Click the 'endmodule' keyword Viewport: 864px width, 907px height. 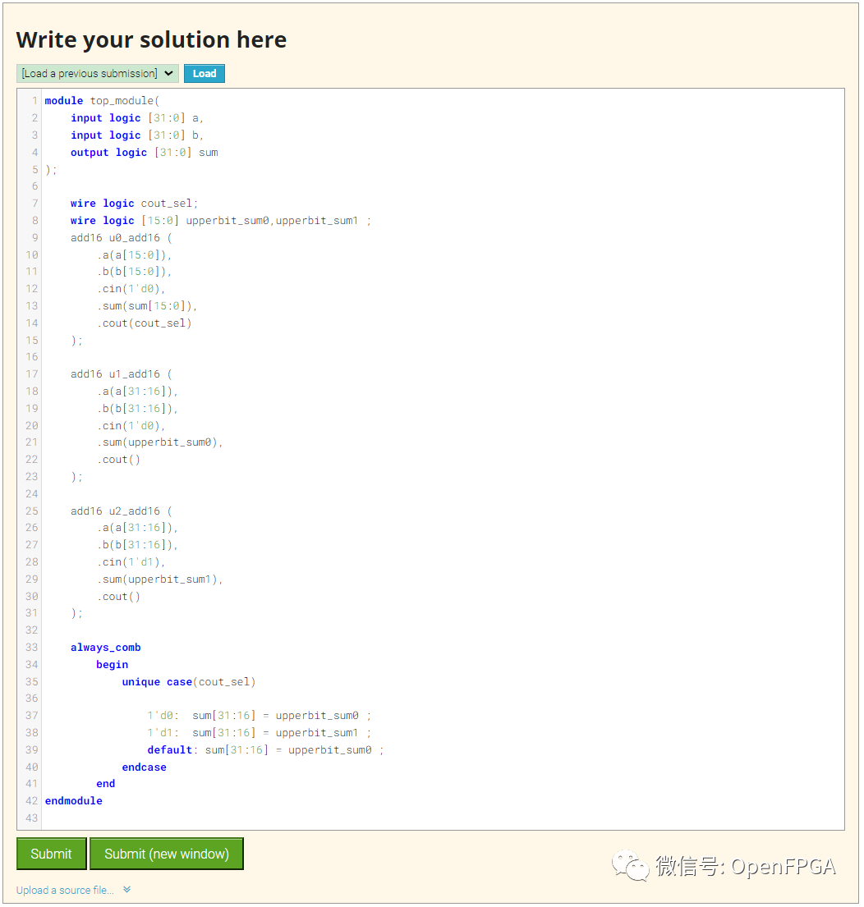73,801
